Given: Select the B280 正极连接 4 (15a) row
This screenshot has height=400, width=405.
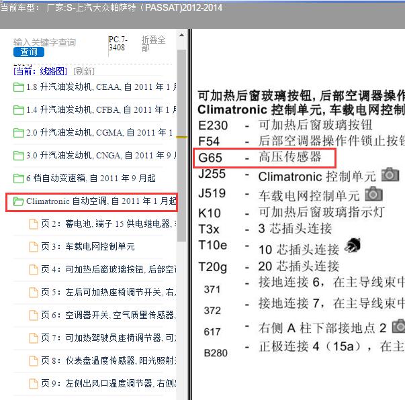Looking at the screenshot, I should [x=304, y=349].
